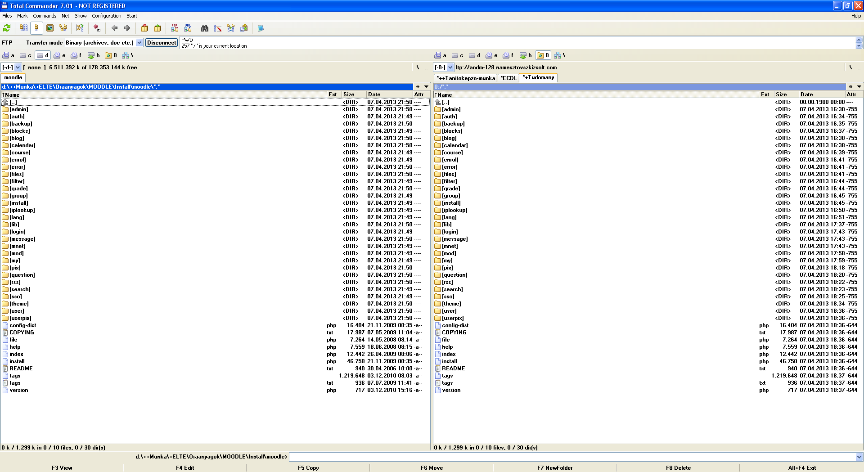Go to root with left panel backslash button
The width and height of the screenshot is (864, 472).
point(418,67)
